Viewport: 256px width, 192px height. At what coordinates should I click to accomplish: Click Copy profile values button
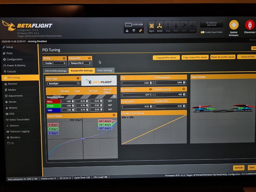click(x=166, y=58)
